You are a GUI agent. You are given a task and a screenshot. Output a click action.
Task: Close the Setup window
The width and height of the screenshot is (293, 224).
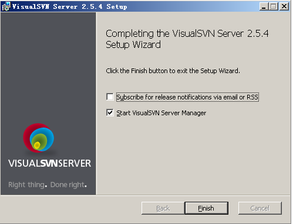click(284, 6)
